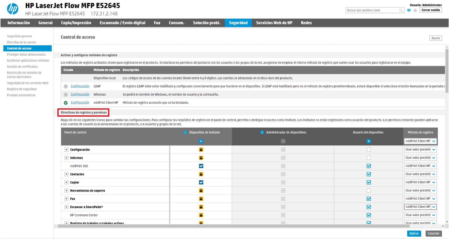Click info icon beside Administrador de dispositivos
Image resolution: width=450 pixels, height=239 pixels.
coord(262,132)
